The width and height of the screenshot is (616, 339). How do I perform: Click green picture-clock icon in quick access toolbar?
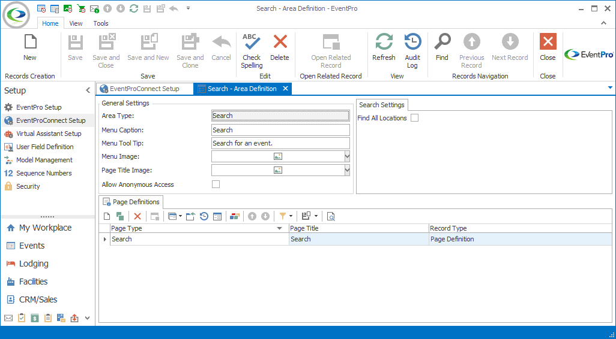[68, 8]
